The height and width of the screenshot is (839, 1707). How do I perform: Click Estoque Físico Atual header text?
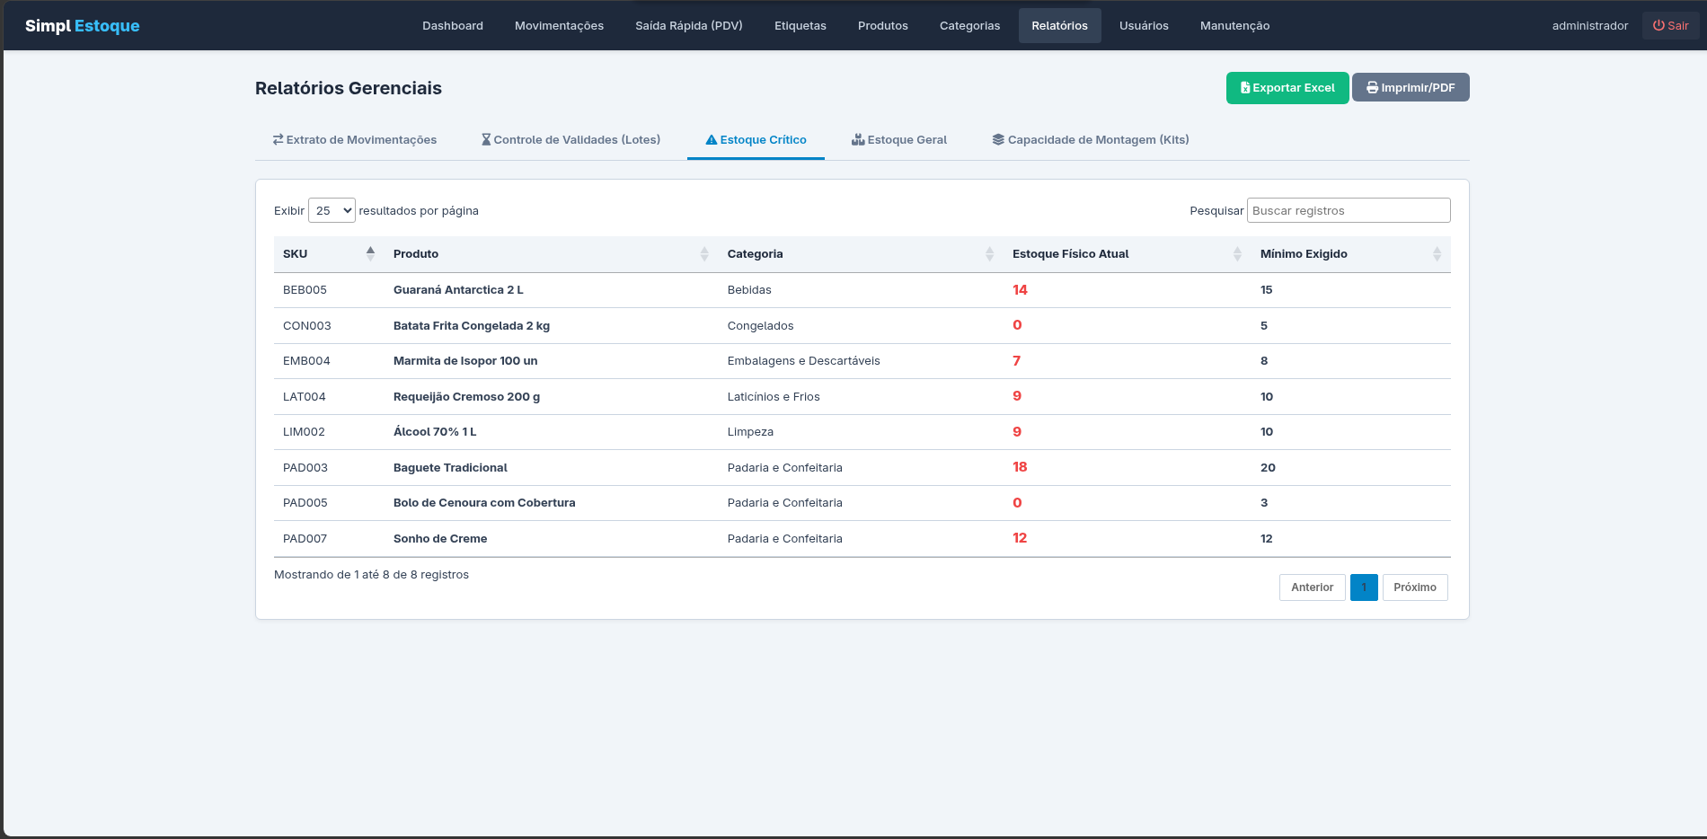1070,254
